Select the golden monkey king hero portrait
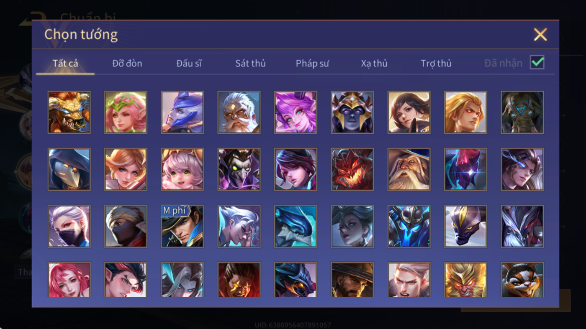The width and height of the screenshot is (586, 329). point(465,280)
